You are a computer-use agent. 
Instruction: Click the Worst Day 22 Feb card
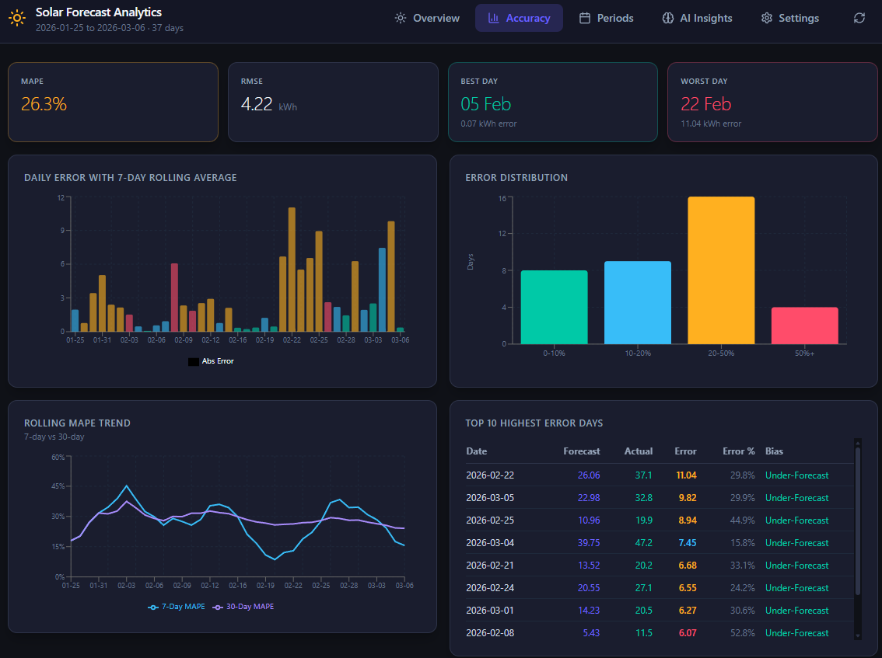point(772,102)
